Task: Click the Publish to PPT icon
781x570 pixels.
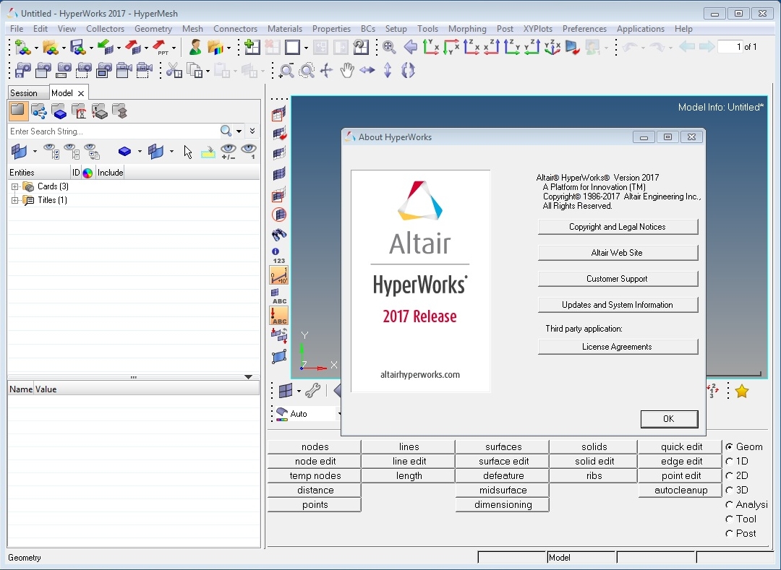Action: coord(161,48)
